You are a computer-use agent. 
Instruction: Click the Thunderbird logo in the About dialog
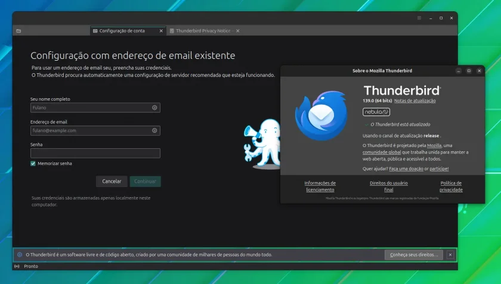pyautogui.click(x=321, y=116)
